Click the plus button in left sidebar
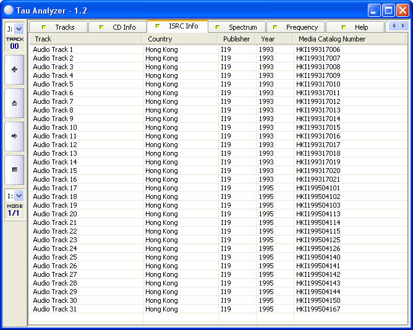The width and height of the screenshot is (413, 330). (14, 70)
